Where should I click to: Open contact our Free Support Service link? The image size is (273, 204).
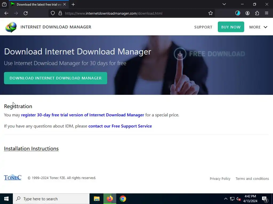pos(120,126)
